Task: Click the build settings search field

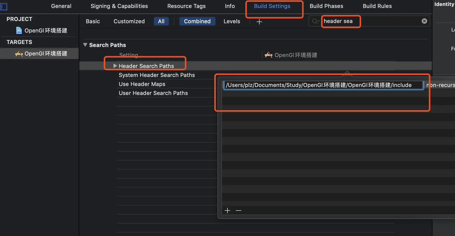Action: [369, 21]
